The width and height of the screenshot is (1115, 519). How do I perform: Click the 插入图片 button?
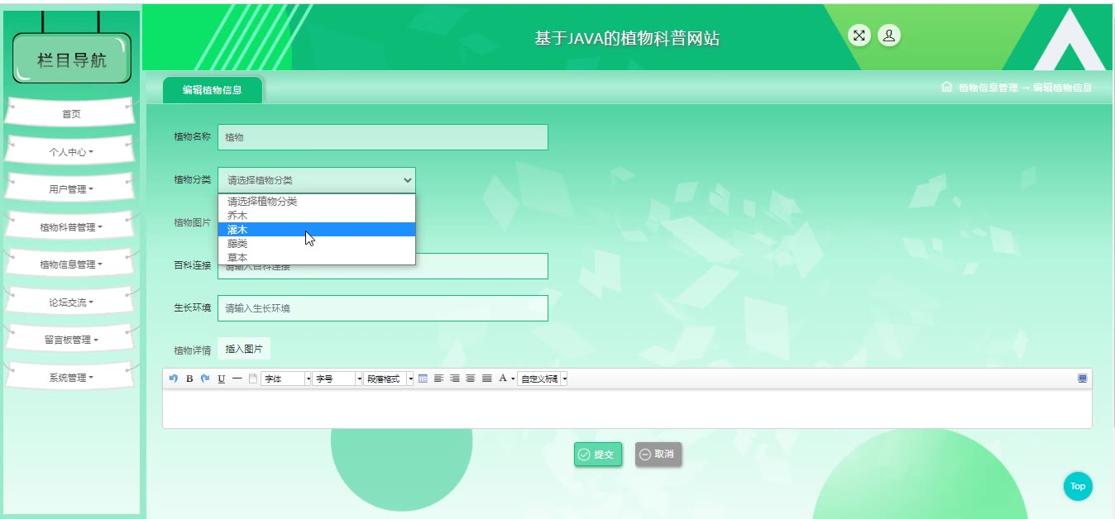pyautogui.click(x=244, y=349)
